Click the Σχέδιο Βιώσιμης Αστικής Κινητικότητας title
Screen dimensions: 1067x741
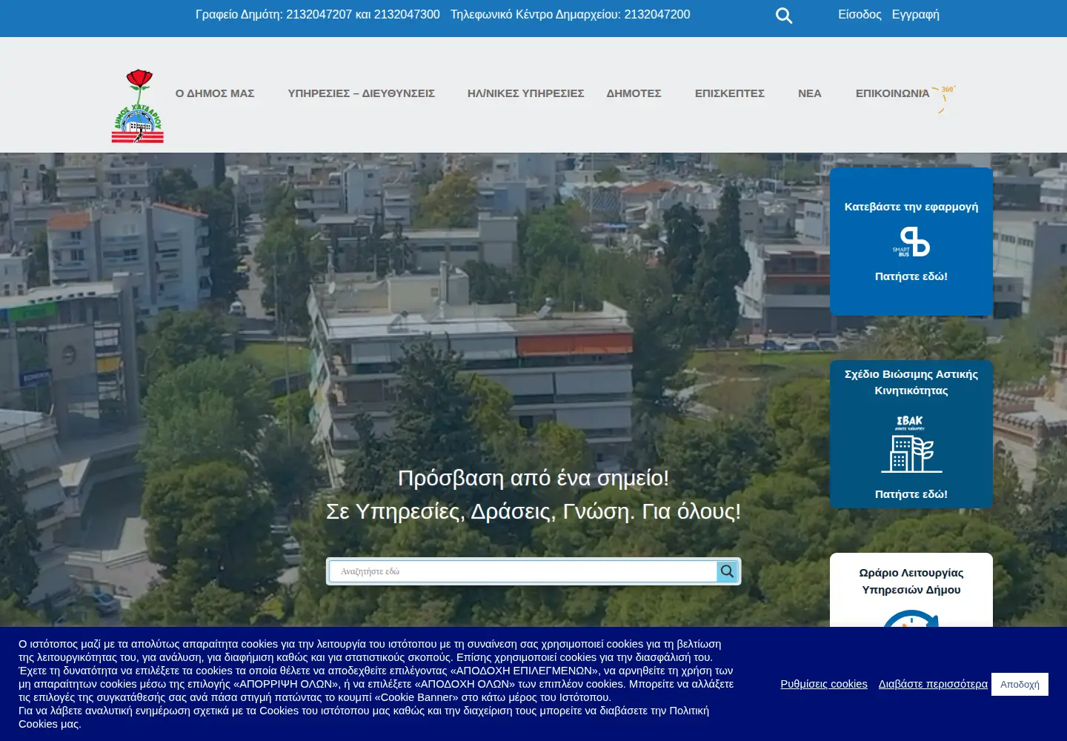click(x=911, y=382)
